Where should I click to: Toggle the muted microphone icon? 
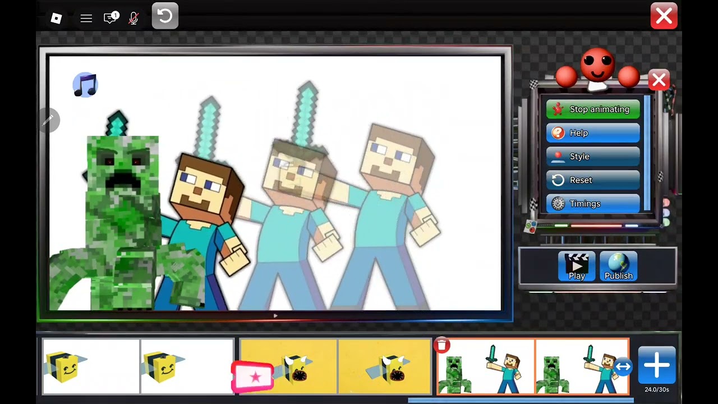click(134, 18)
